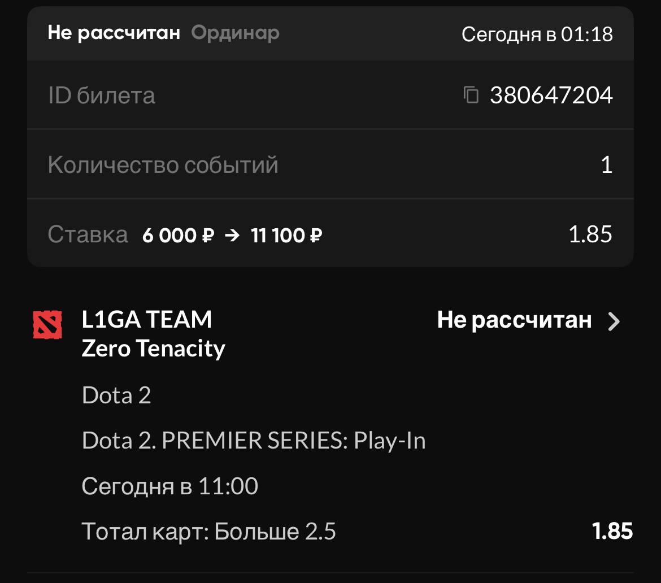
Task: Open the Zero Tenacity team name
Action: click(153, 349)
